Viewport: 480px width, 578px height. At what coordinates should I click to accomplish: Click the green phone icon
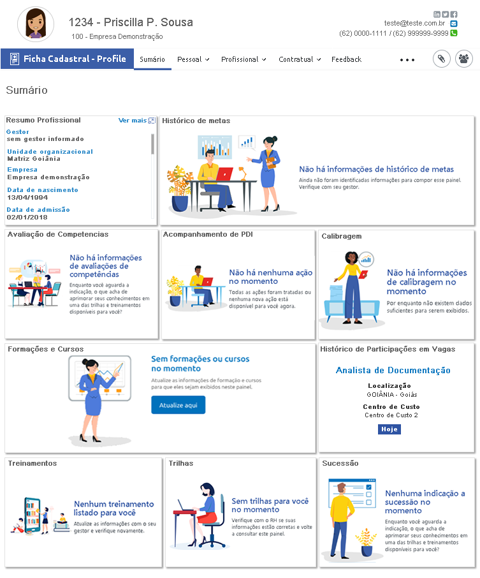pyautogui.click(x=454, y=33)
